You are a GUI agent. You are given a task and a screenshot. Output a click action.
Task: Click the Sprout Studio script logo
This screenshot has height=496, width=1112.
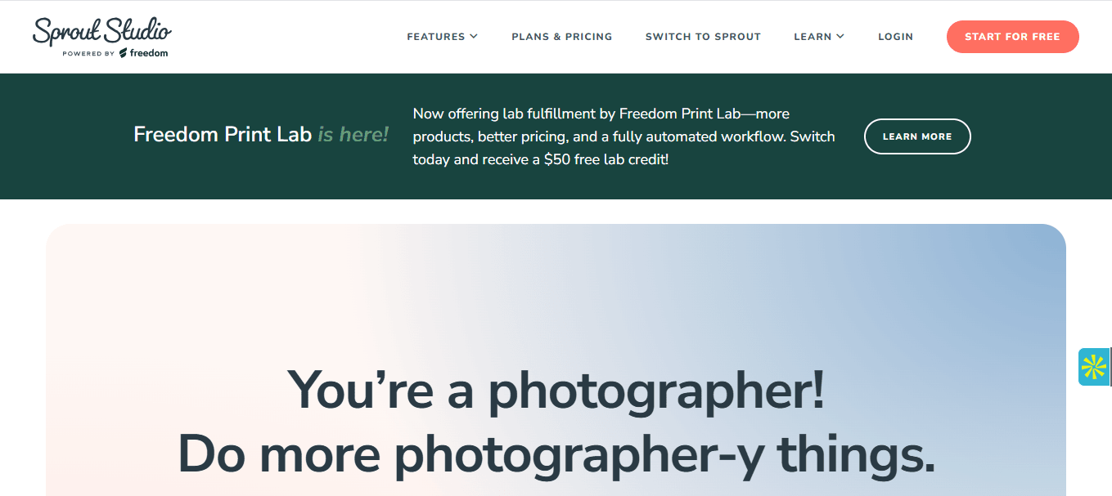101,31
